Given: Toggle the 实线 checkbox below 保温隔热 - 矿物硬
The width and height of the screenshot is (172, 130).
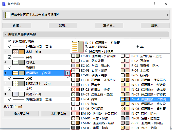Looking at the screenshot, I should (10, 78).
